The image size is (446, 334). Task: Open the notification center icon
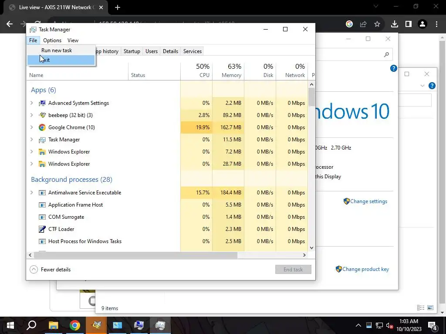pos(432,325)
